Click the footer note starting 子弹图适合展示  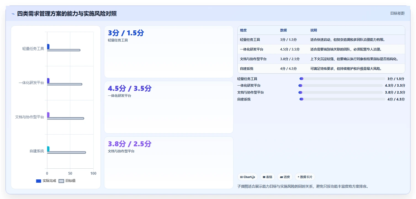click(x=303, y=186)
